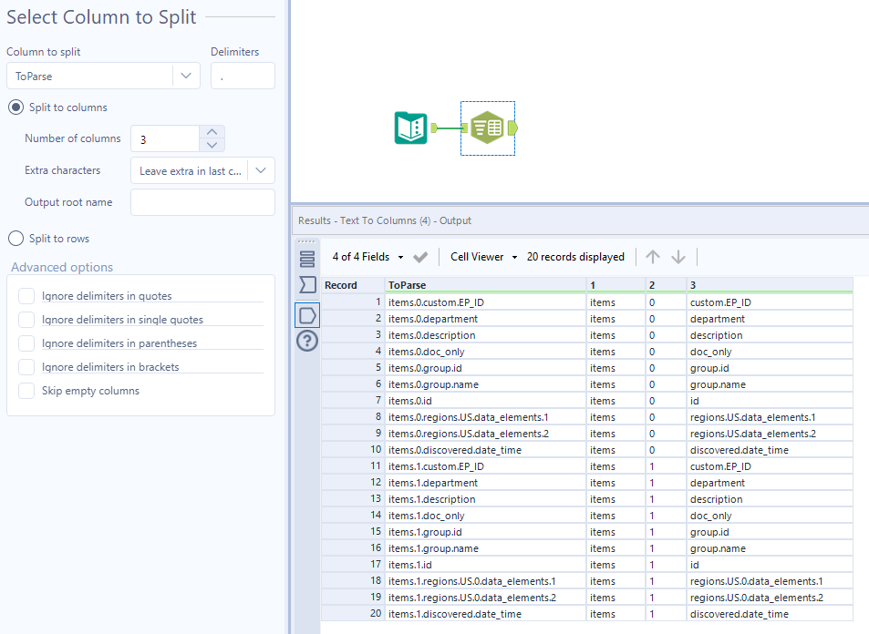Click the checkmark apply fields icon
This screenshot has width=869, height=634.
[420, 257]
